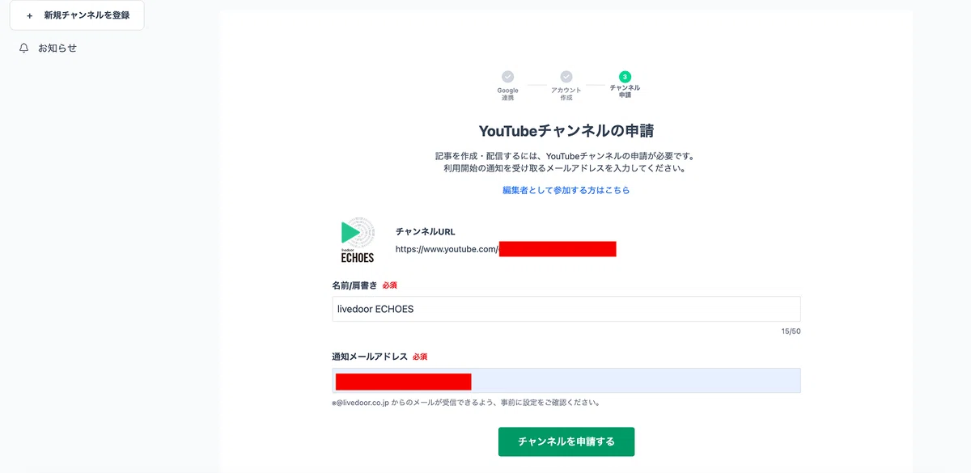
Task: Focus the 名前/肩書き input field
Action: pyautogui.click(x=566, y=309)
